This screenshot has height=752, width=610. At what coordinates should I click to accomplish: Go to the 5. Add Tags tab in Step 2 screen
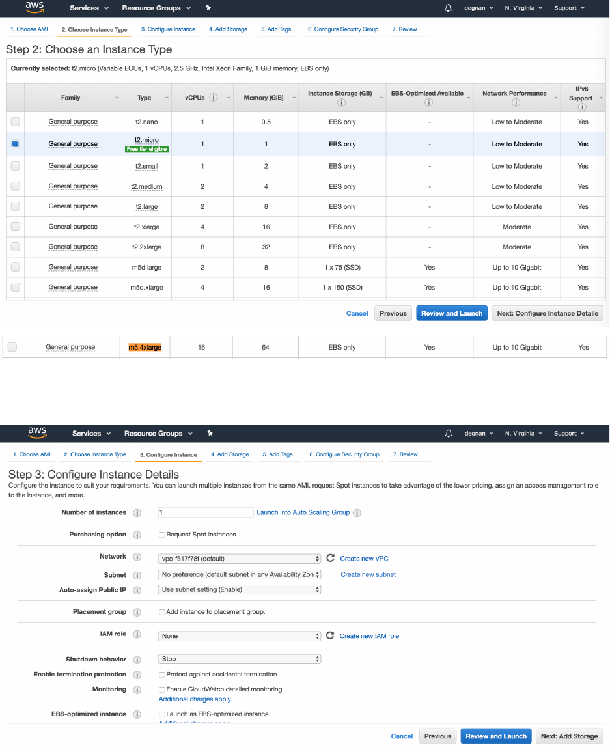coord(276,29)
